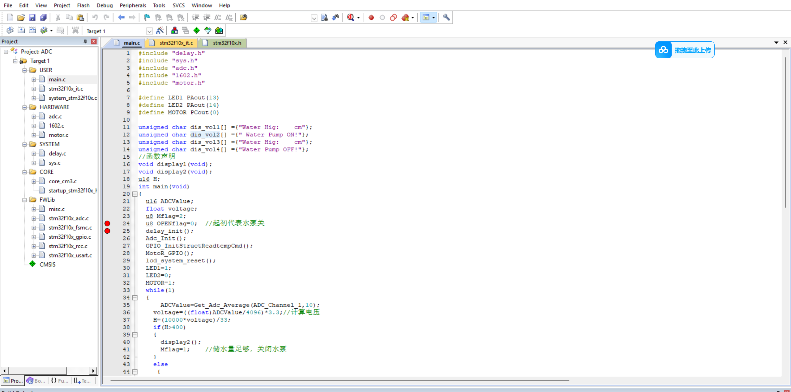Screen dimensions: 791x392
Task: Open the Flash menu
Action: pos(83,5)
